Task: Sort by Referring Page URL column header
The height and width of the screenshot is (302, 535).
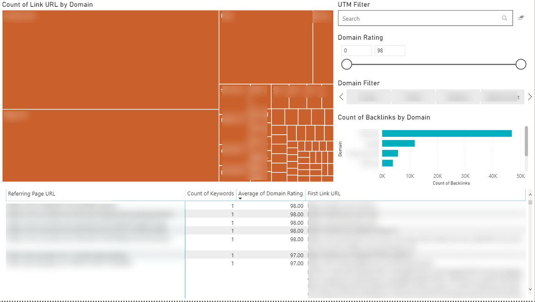Action: (x=32, y=194)
